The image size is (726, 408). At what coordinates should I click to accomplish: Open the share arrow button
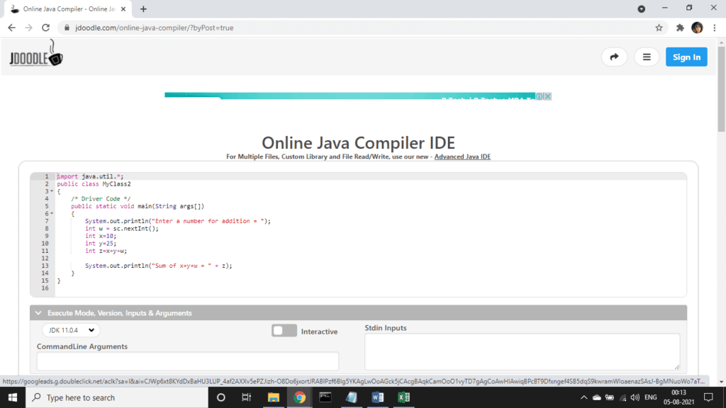pos(614,57)
